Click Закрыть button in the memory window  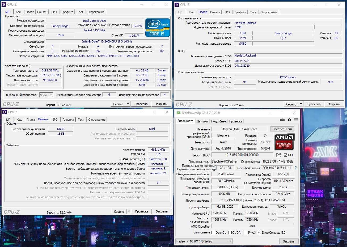162,211
